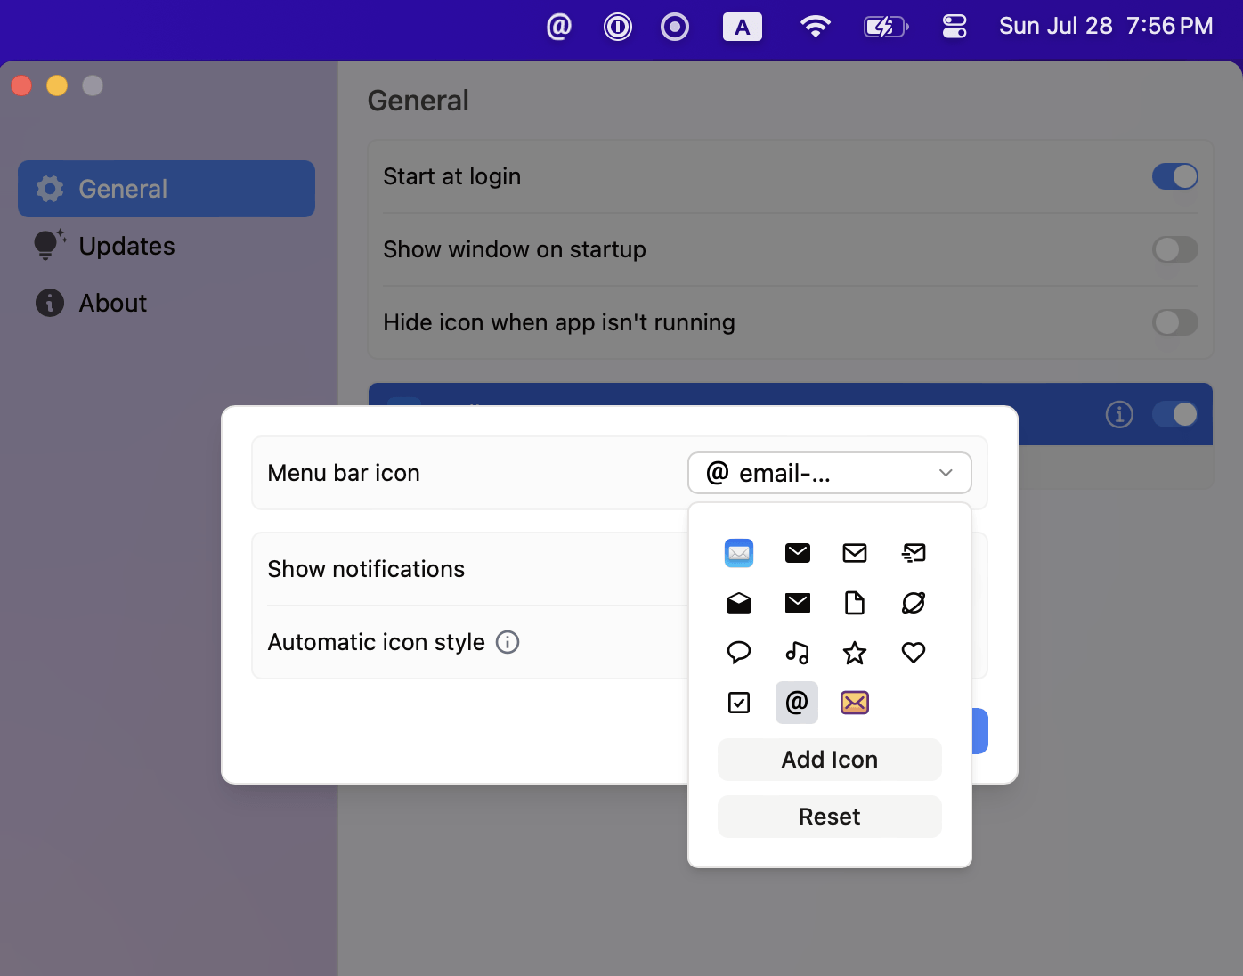
Task: Select the open envelope icon
Action: (x=739, y=603)
